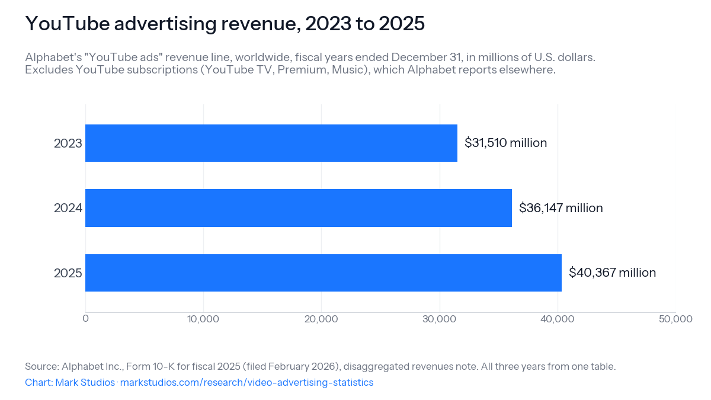Image resolution: width=711 pixels, height=400 pixels.
Task: Click the subtitle line 'Excludes YouTube subscriptions'
Action: (290, 70)
